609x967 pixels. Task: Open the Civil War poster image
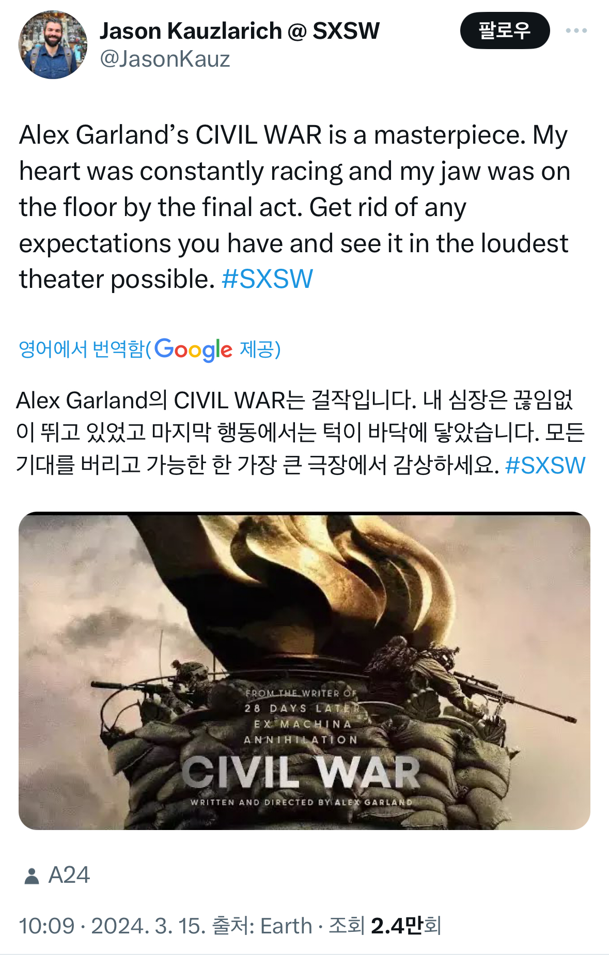coord(304,671)
